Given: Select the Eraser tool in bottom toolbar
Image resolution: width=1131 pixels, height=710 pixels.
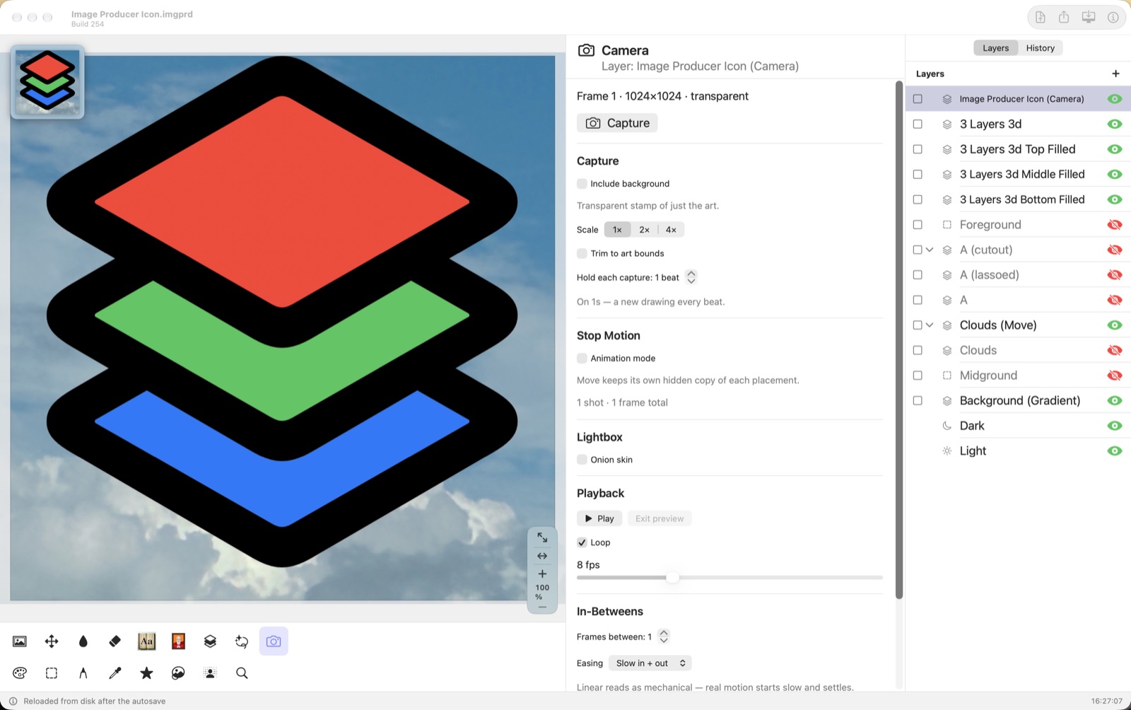Looking at the screenshot, I should pos(115,641).
